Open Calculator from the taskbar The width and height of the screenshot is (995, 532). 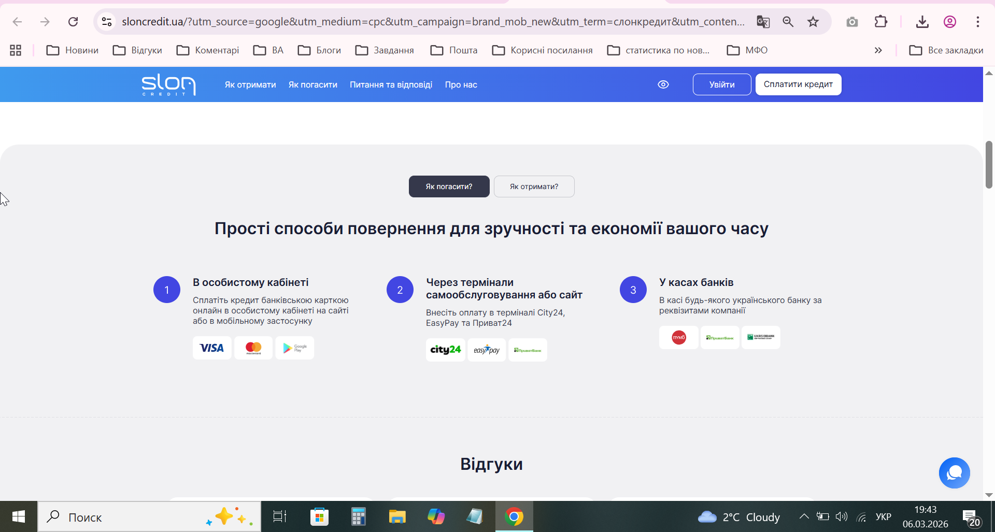click(358, 516)
